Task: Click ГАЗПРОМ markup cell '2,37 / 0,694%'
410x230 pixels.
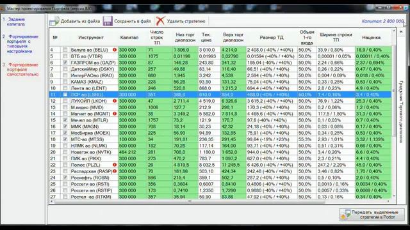Action: (x=373, y=63)
